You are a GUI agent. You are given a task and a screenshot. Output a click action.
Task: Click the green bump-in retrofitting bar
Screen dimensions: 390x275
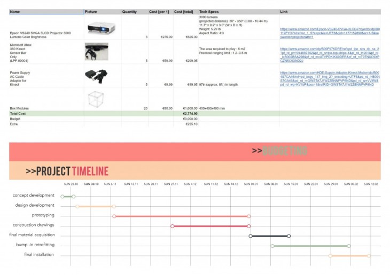(x=310, y=246)
